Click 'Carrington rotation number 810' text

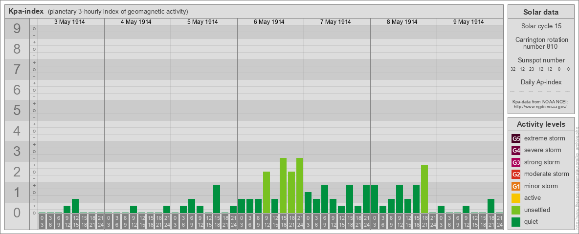coord(541,43)
